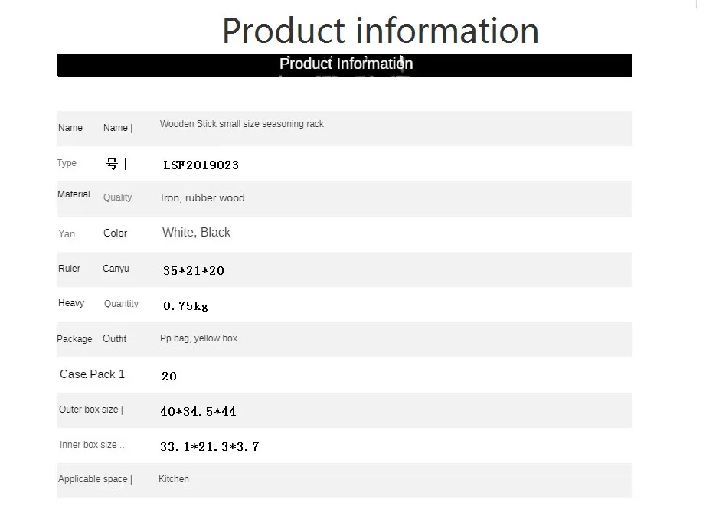The width and height of the screenshot is (706, 519).
Task: Click the "Iron, rubber wood" material value
Action: 202,197
